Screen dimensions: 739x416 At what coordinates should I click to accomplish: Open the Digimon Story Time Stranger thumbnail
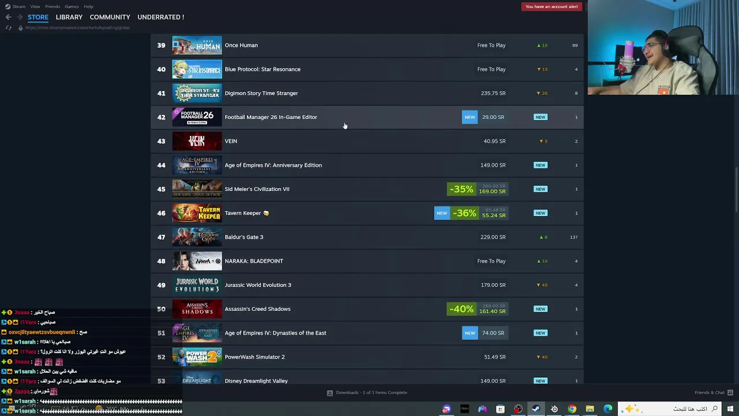(x=197, y=93)
